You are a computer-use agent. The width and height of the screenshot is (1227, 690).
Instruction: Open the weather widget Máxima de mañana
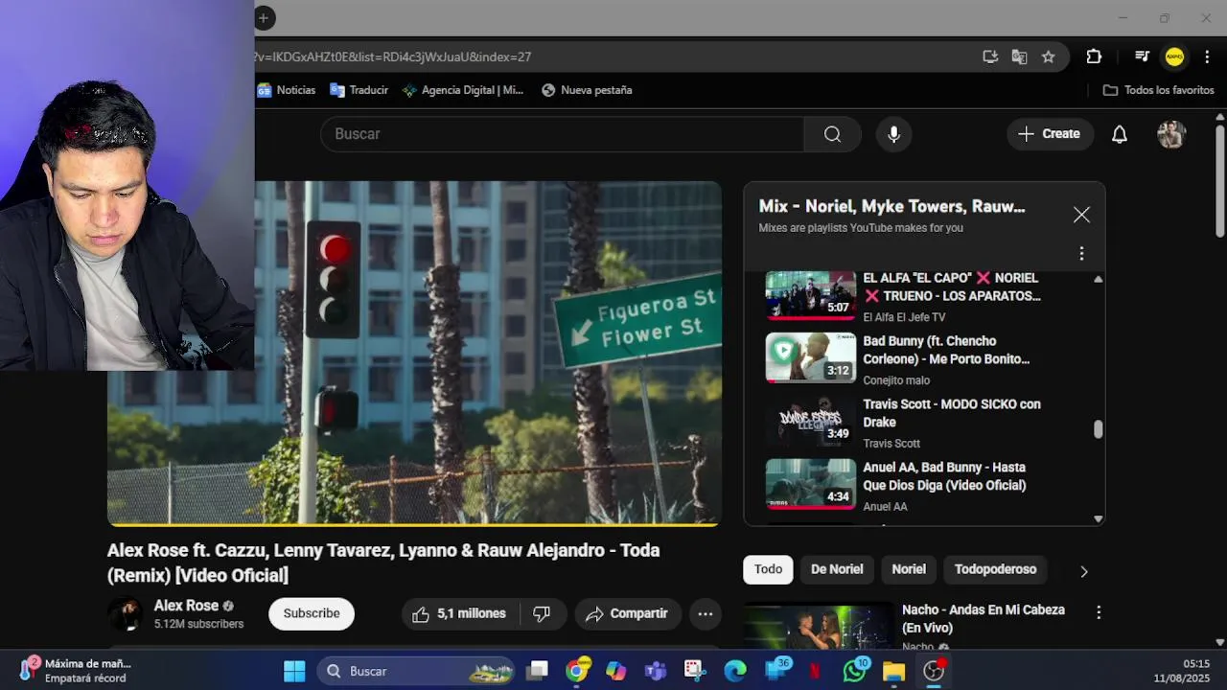[x=75, y=670]
